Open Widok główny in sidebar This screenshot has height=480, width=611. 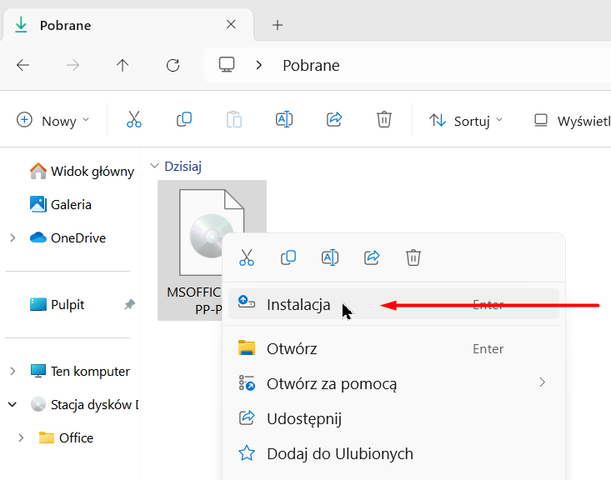click(x=82, y=171)
